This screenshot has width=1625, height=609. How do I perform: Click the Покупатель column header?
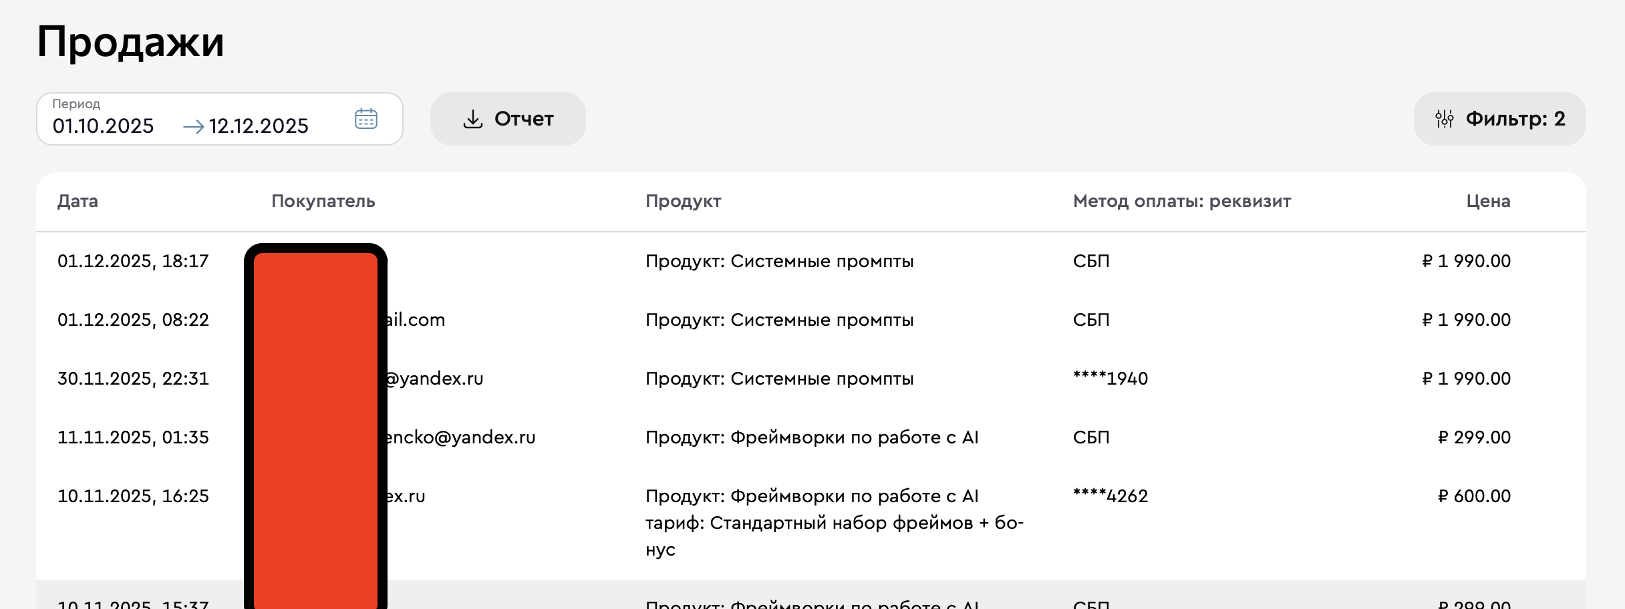323,201
